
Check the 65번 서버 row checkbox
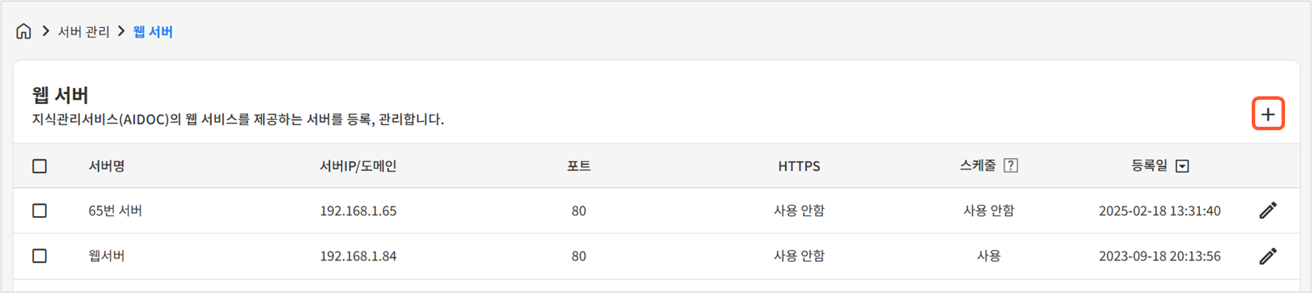(x=39, y=211)
